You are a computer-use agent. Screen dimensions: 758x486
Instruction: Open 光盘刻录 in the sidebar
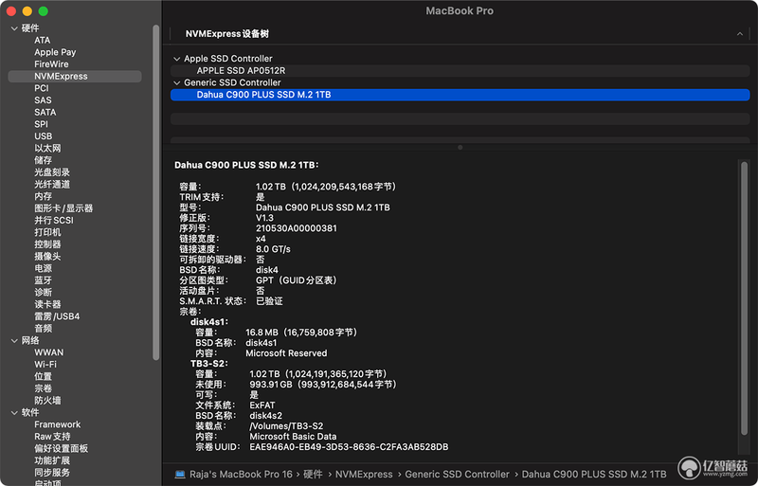coord(52,172)
